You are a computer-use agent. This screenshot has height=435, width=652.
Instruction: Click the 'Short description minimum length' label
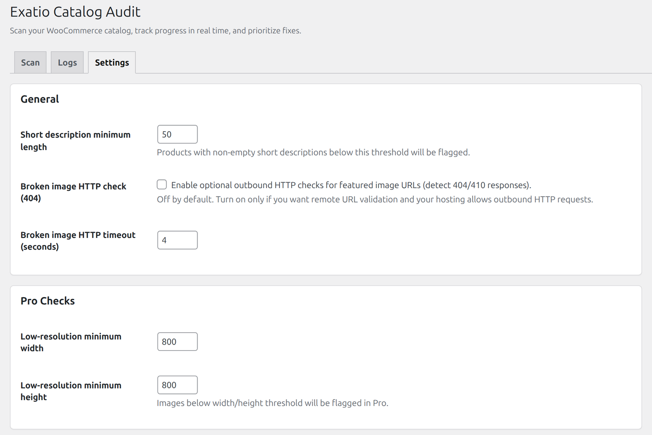tap(75, 141)
